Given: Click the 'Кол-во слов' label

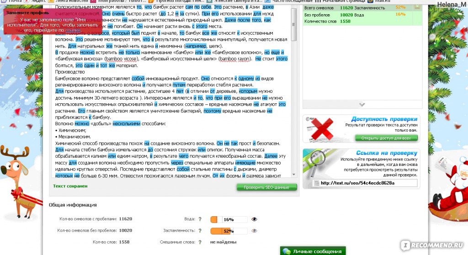Looking at the screenshot, I should point(105,242).
